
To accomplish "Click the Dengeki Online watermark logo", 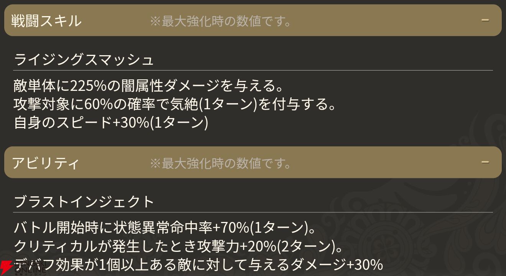I will [23, 268].
